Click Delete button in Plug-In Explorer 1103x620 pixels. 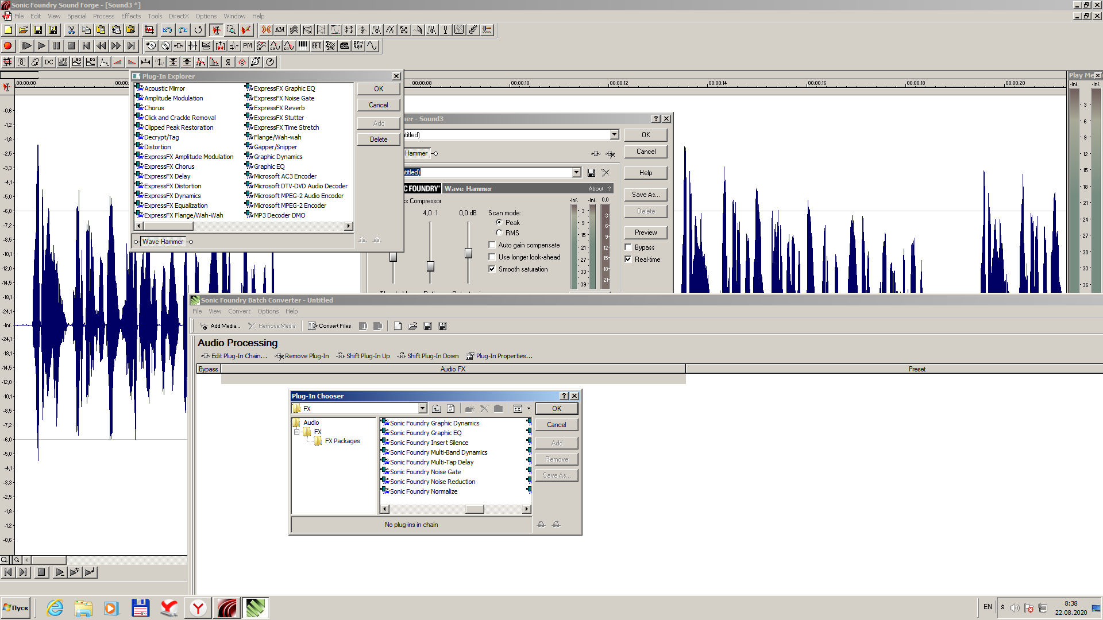[x=378, y=139]
